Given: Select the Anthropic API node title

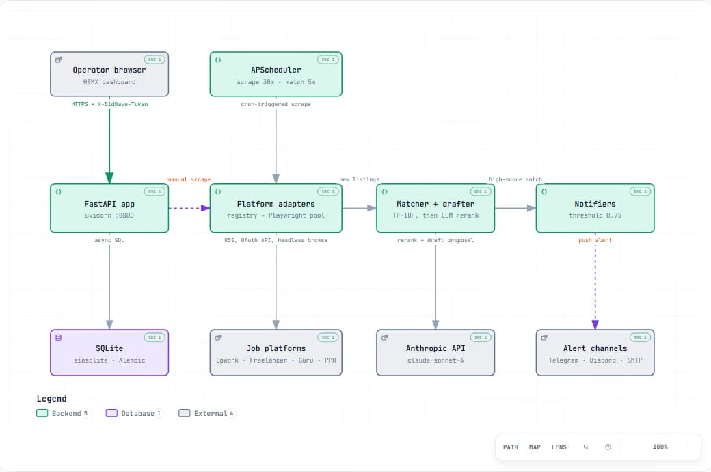Looking at the screenshot, I should pos(435,349).
